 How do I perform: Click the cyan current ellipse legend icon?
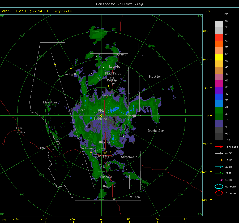(x=219, y=186)
